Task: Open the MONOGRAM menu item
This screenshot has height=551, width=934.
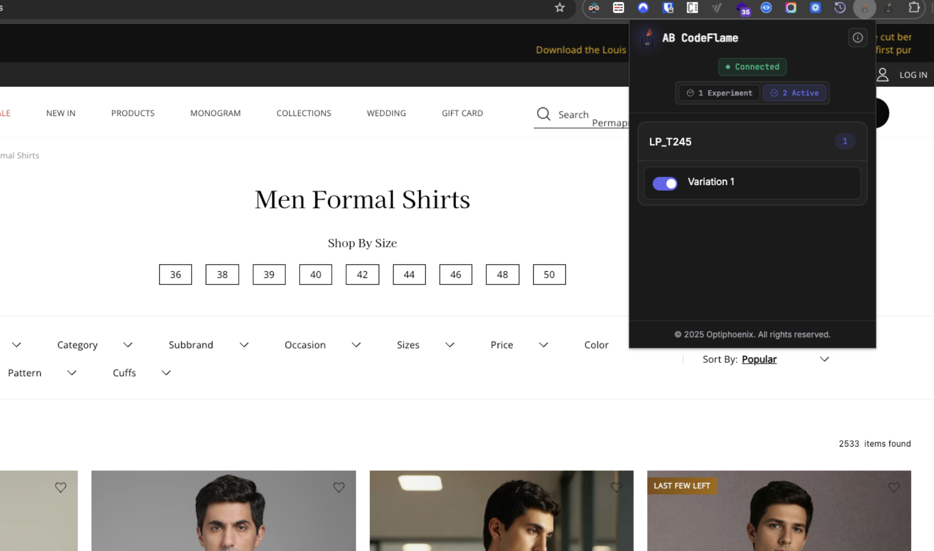Action: pos(215,113)
